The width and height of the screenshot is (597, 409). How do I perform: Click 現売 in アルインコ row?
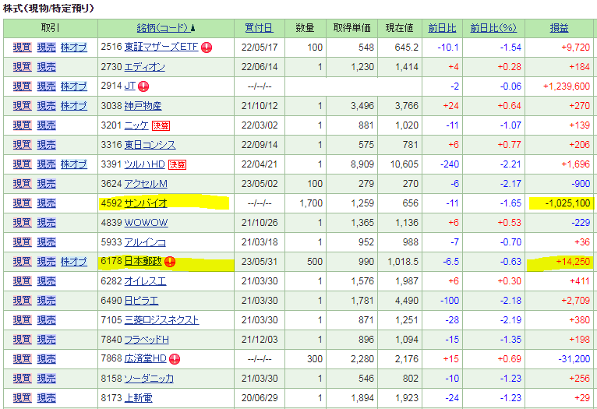click(47, 242)
